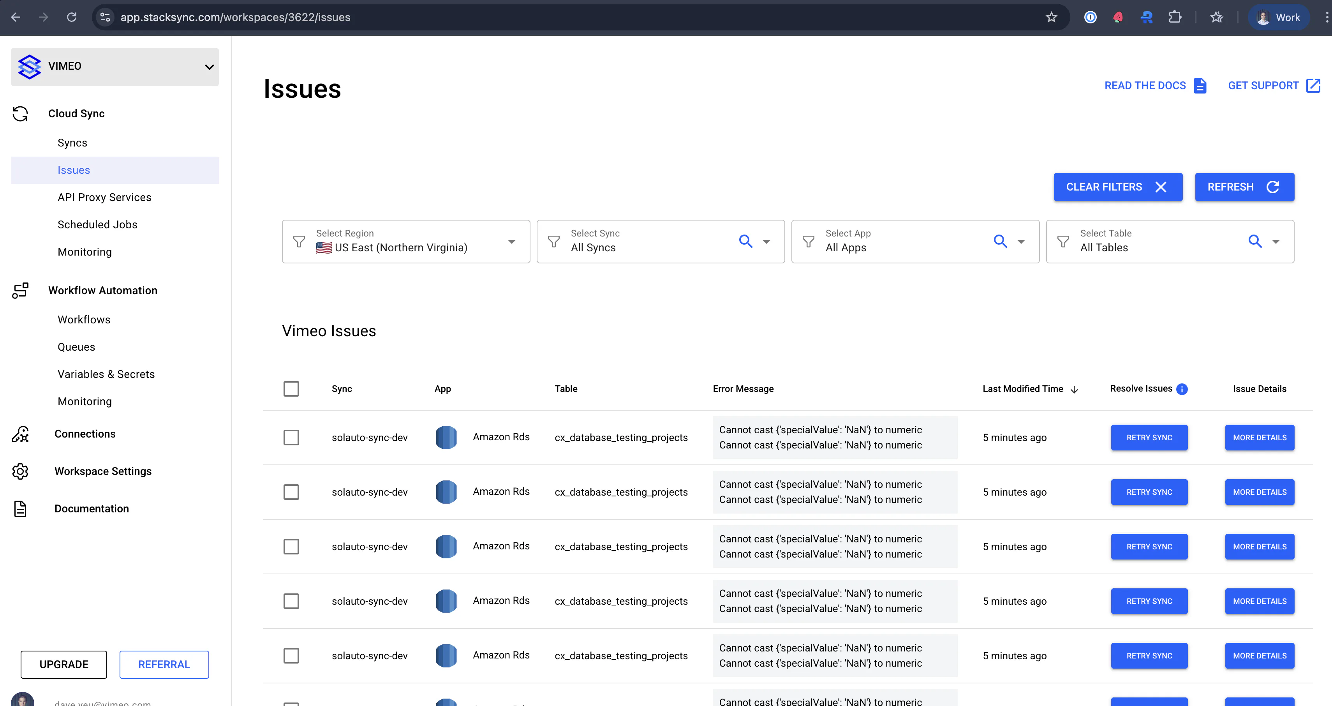Click the sort arrow next to Last Modified Time
Image resolution: width=1332 pixels, height=706 pixels.
1074,390
